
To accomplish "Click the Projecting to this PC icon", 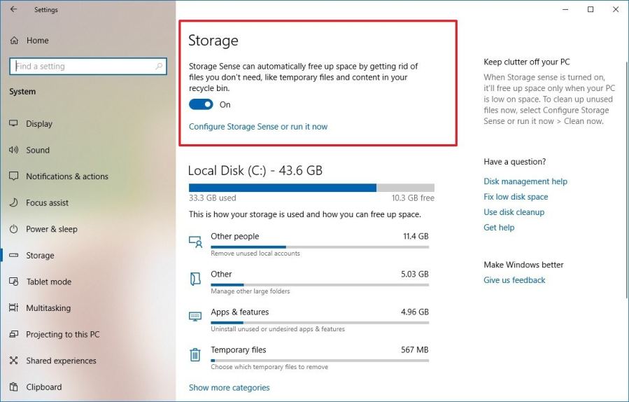I will 13,334.
